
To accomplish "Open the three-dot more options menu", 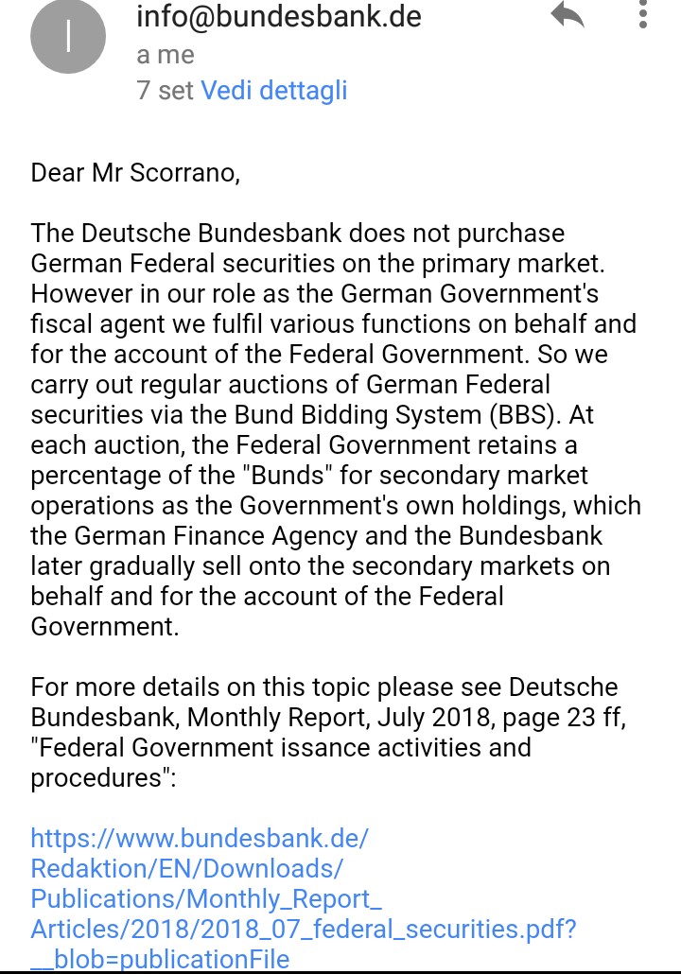I will click(x=643, y=13).
